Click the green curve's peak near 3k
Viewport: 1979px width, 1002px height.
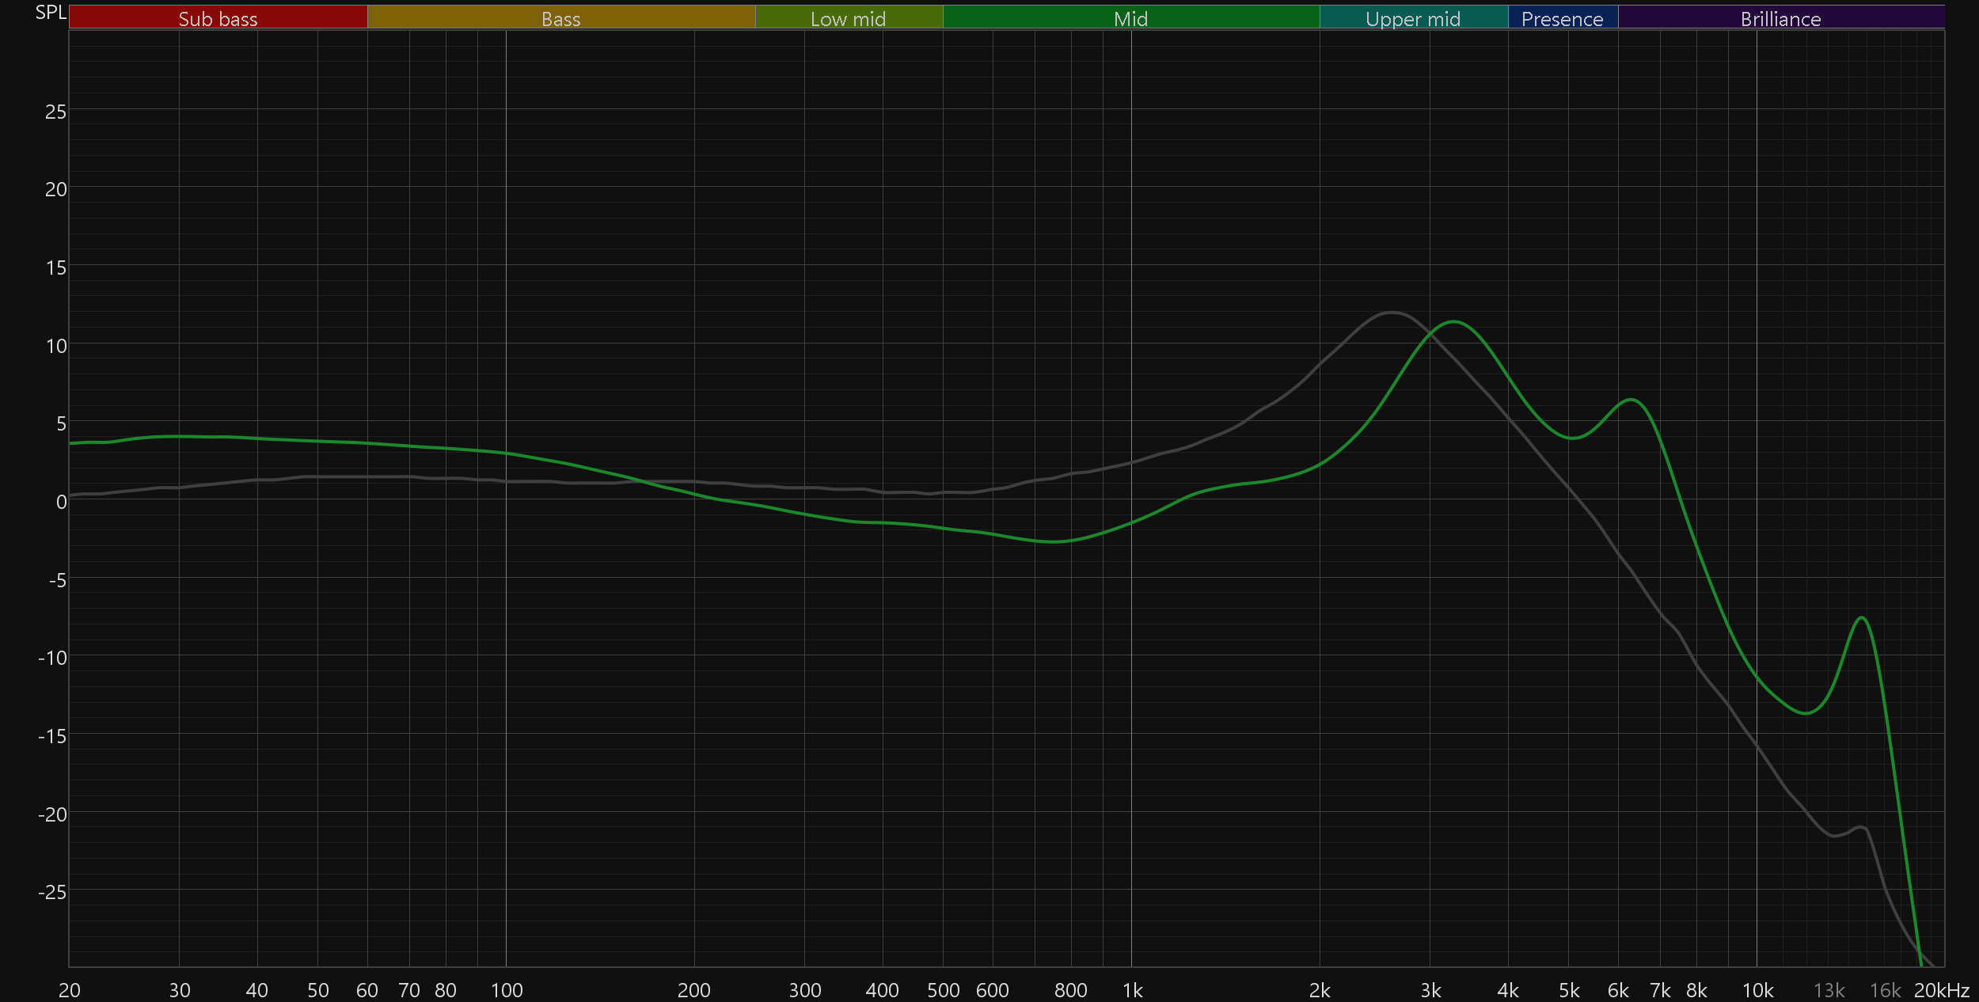coord(1454,321)
